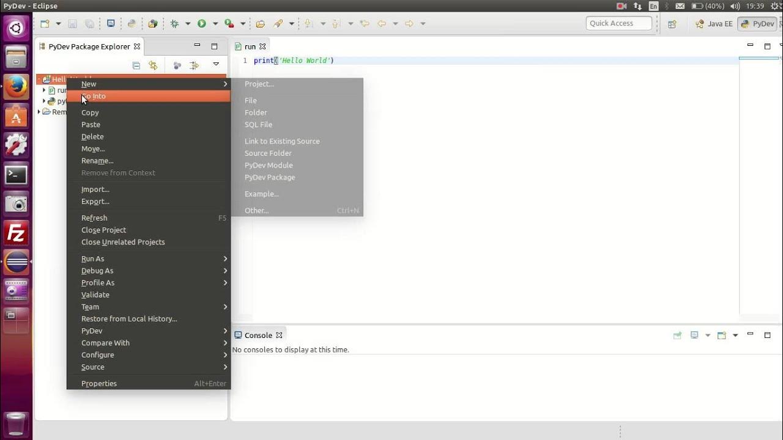Click the green Run button
This screenshot has height=440, width=783.
click(202, 24)
